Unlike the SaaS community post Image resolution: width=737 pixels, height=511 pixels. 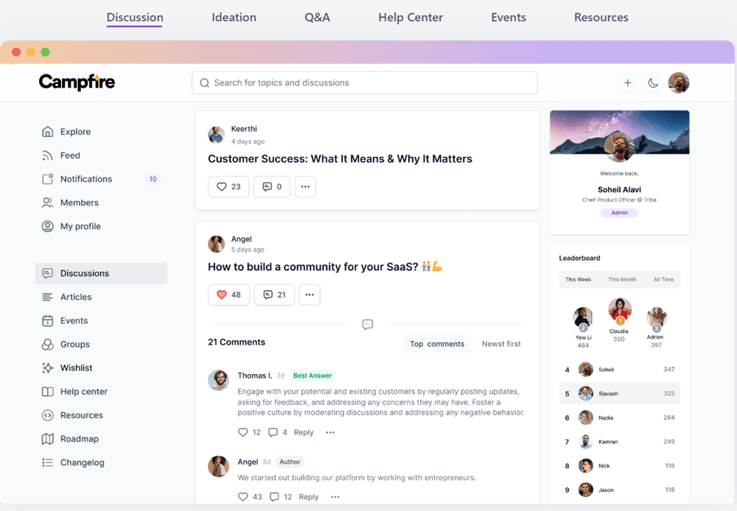(228, 295)
